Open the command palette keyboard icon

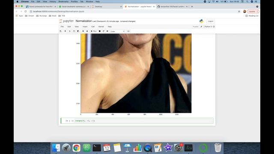pos(128,31)
